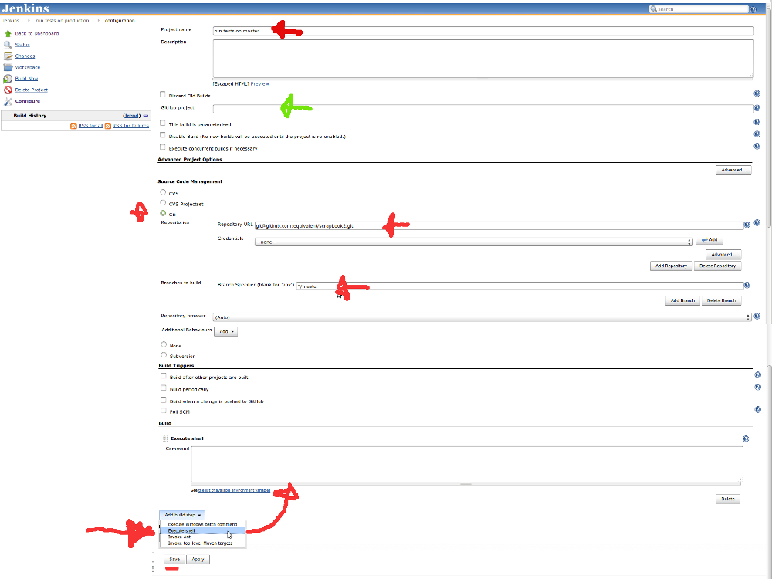
Task: Focus the Execute shell Command textarea
Action: (x=467, y=464)
